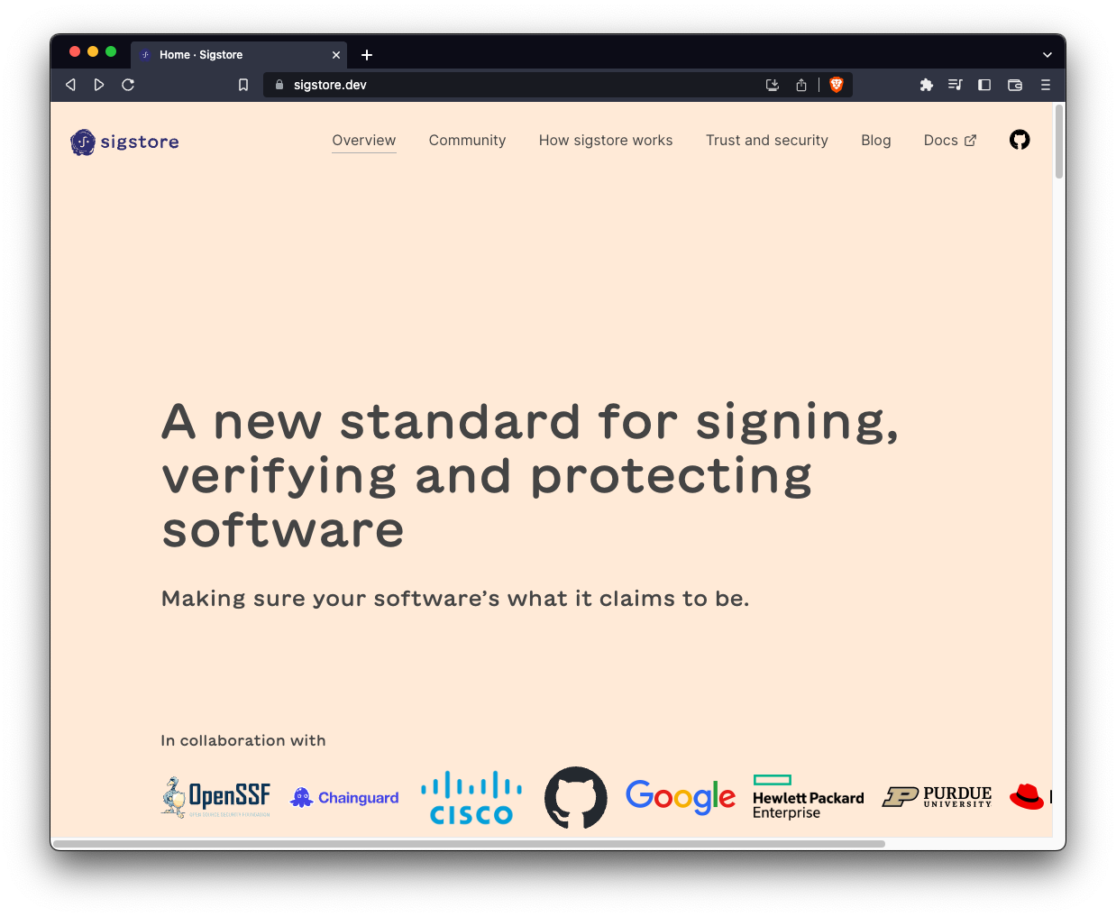Image resolution: width=1116 pixels, height=917 pixels.
Task: Click the lock icon beside sigstore.dev
Action: pyautogui.click(x=279, y=85)
